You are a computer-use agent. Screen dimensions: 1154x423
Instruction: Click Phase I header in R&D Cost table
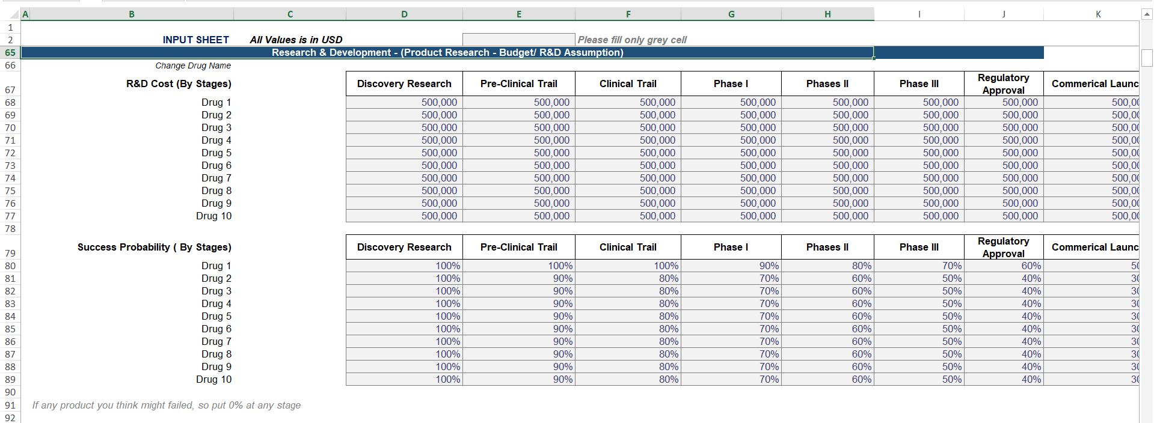tap(731, 84)
